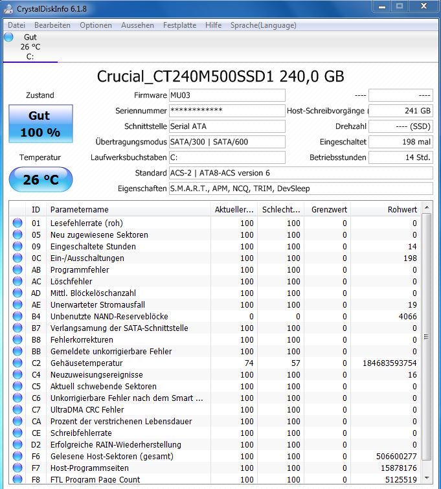Click the Aktueller... column header
Screen dimensions: 441x489
pos(234,210)
